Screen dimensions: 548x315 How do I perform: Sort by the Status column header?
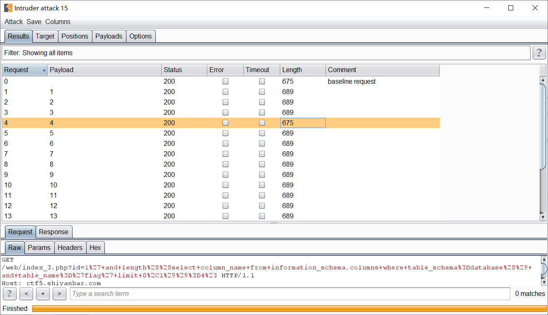point(184,70)
